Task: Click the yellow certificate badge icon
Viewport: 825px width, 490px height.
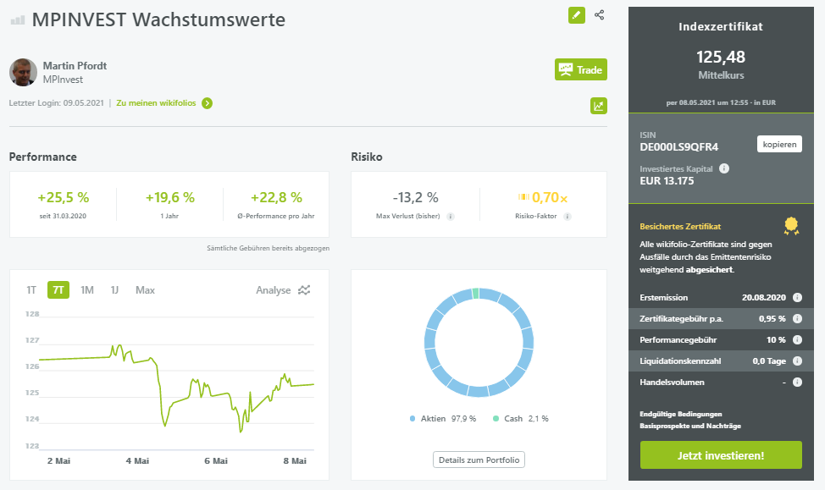Action: pos(791,226)
